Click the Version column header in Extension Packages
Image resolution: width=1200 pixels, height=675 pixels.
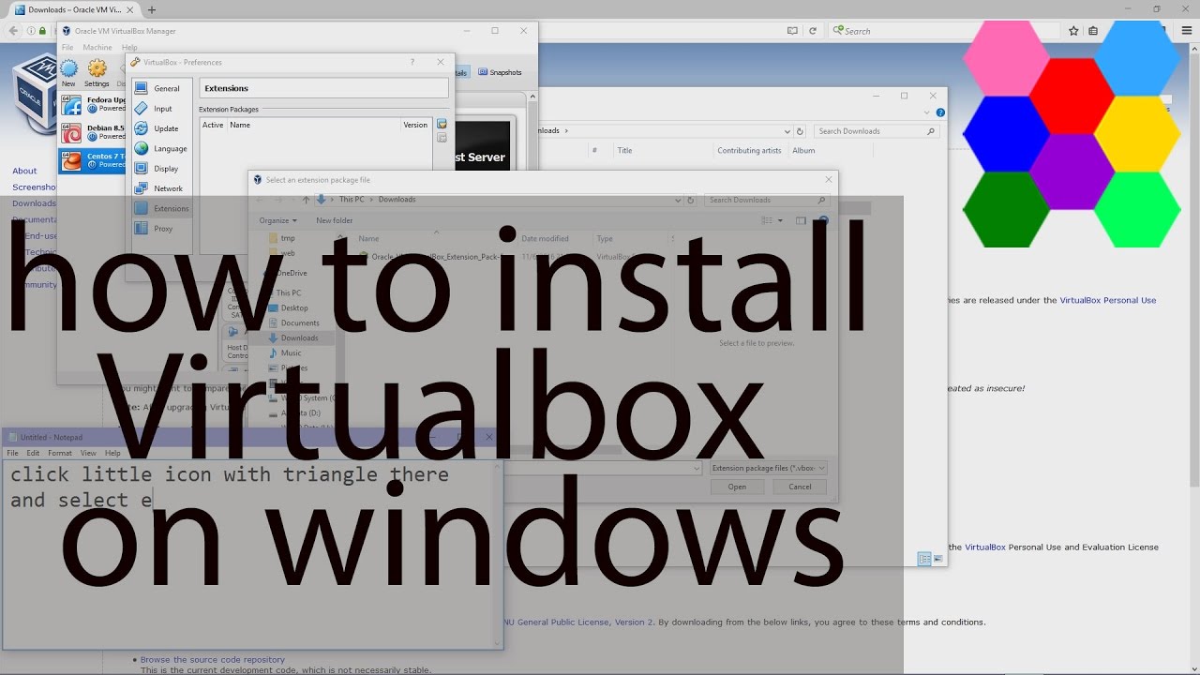[x=415, y=125]
